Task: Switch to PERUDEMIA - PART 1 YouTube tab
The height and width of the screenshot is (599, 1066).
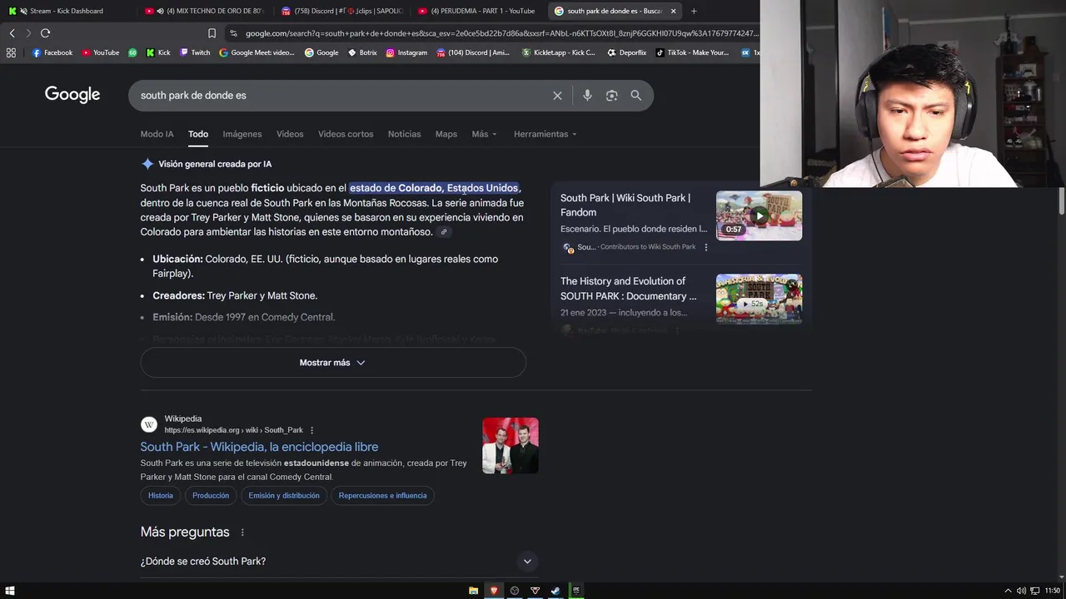Action: 479,11
